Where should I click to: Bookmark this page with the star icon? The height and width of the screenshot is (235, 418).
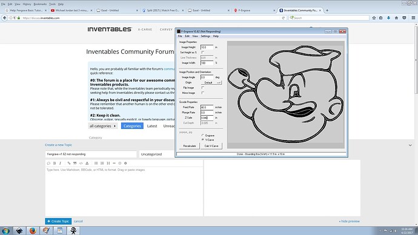(374, 18)
